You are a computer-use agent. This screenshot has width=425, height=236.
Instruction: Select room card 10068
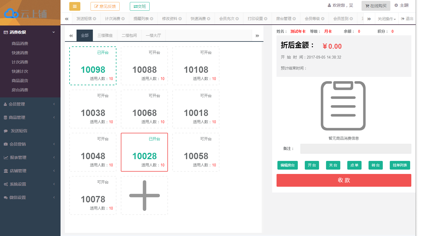click(144, 109)
